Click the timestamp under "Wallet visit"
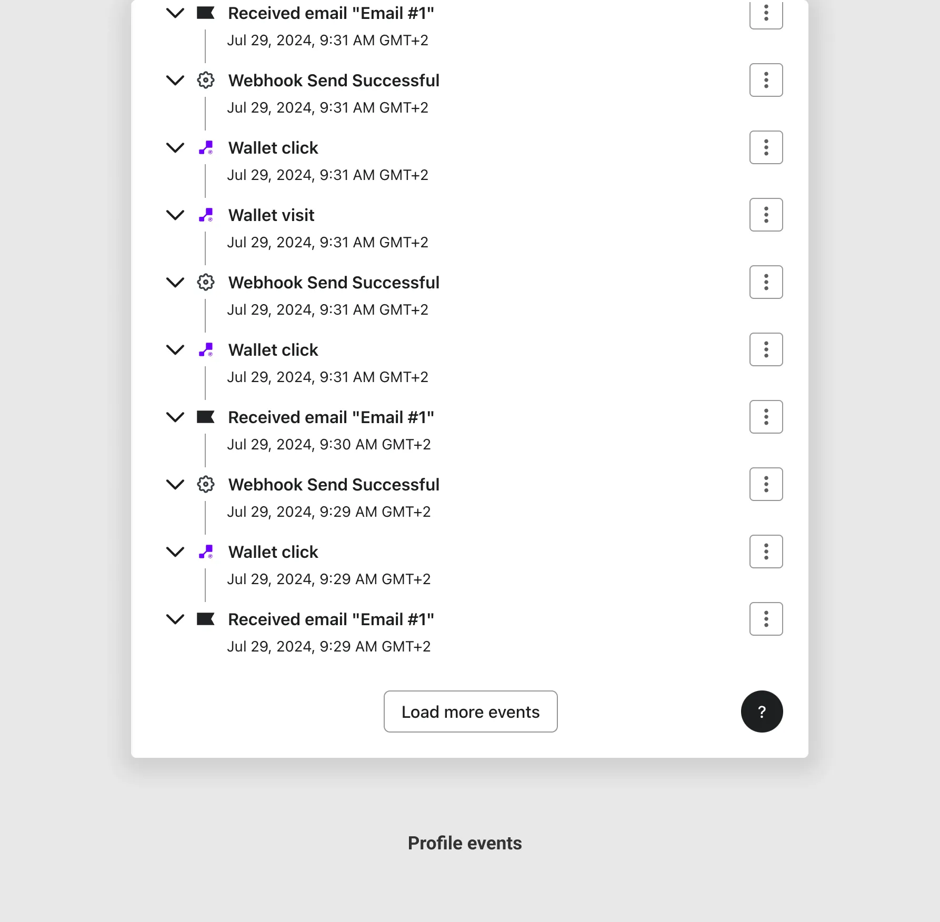This screenshot has height=922, width=940. (x=328, y=242)
